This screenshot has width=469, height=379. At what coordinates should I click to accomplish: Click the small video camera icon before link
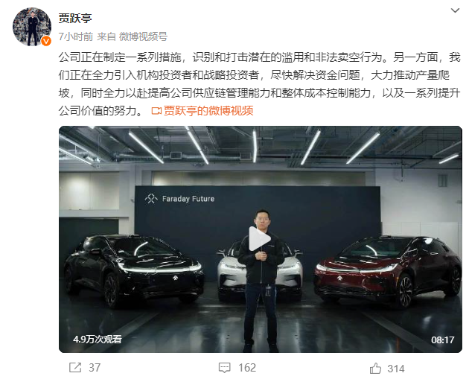(156, 111)
